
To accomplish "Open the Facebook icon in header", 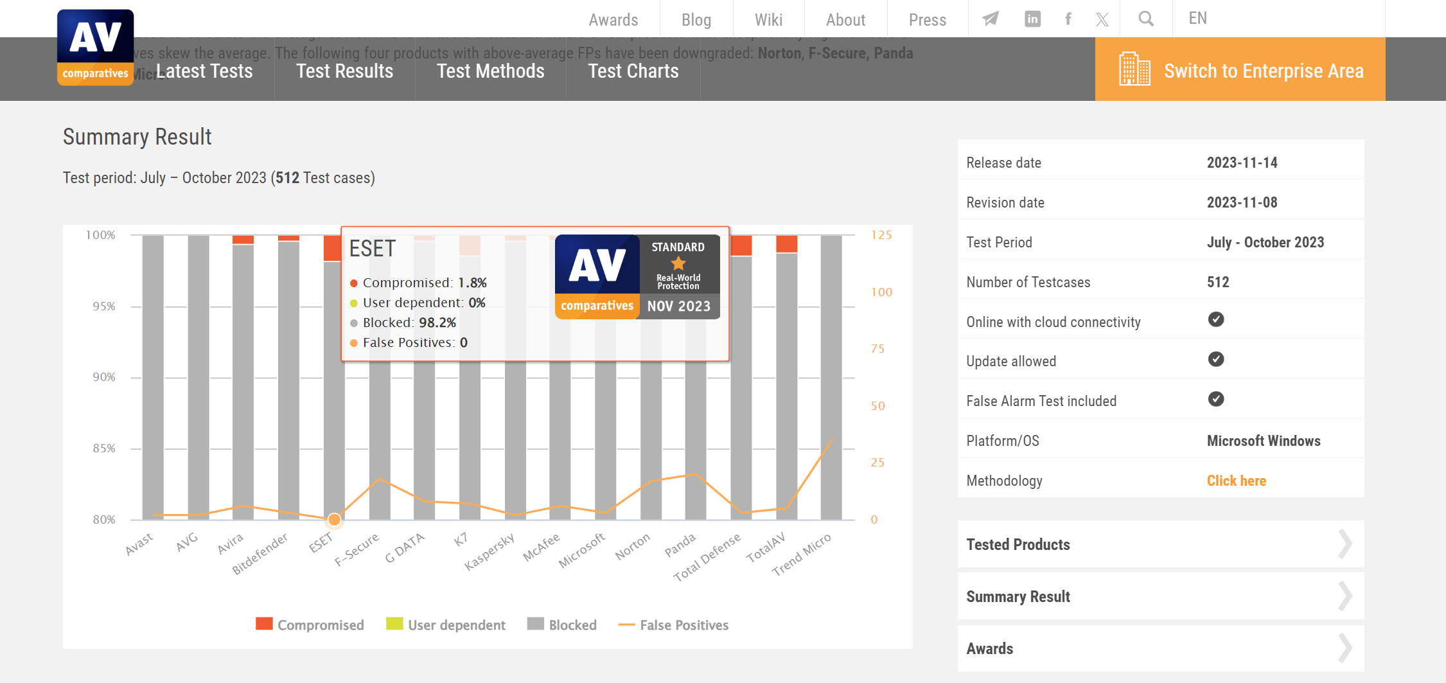I will [1068, 19].
